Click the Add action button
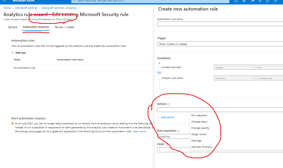283x168 pixels. (x=166, y=117)
